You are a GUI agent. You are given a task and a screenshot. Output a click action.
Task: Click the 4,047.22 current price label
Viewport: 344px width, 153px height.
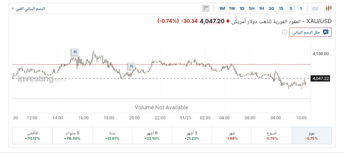pyautogui.click(x=320, y=79)
